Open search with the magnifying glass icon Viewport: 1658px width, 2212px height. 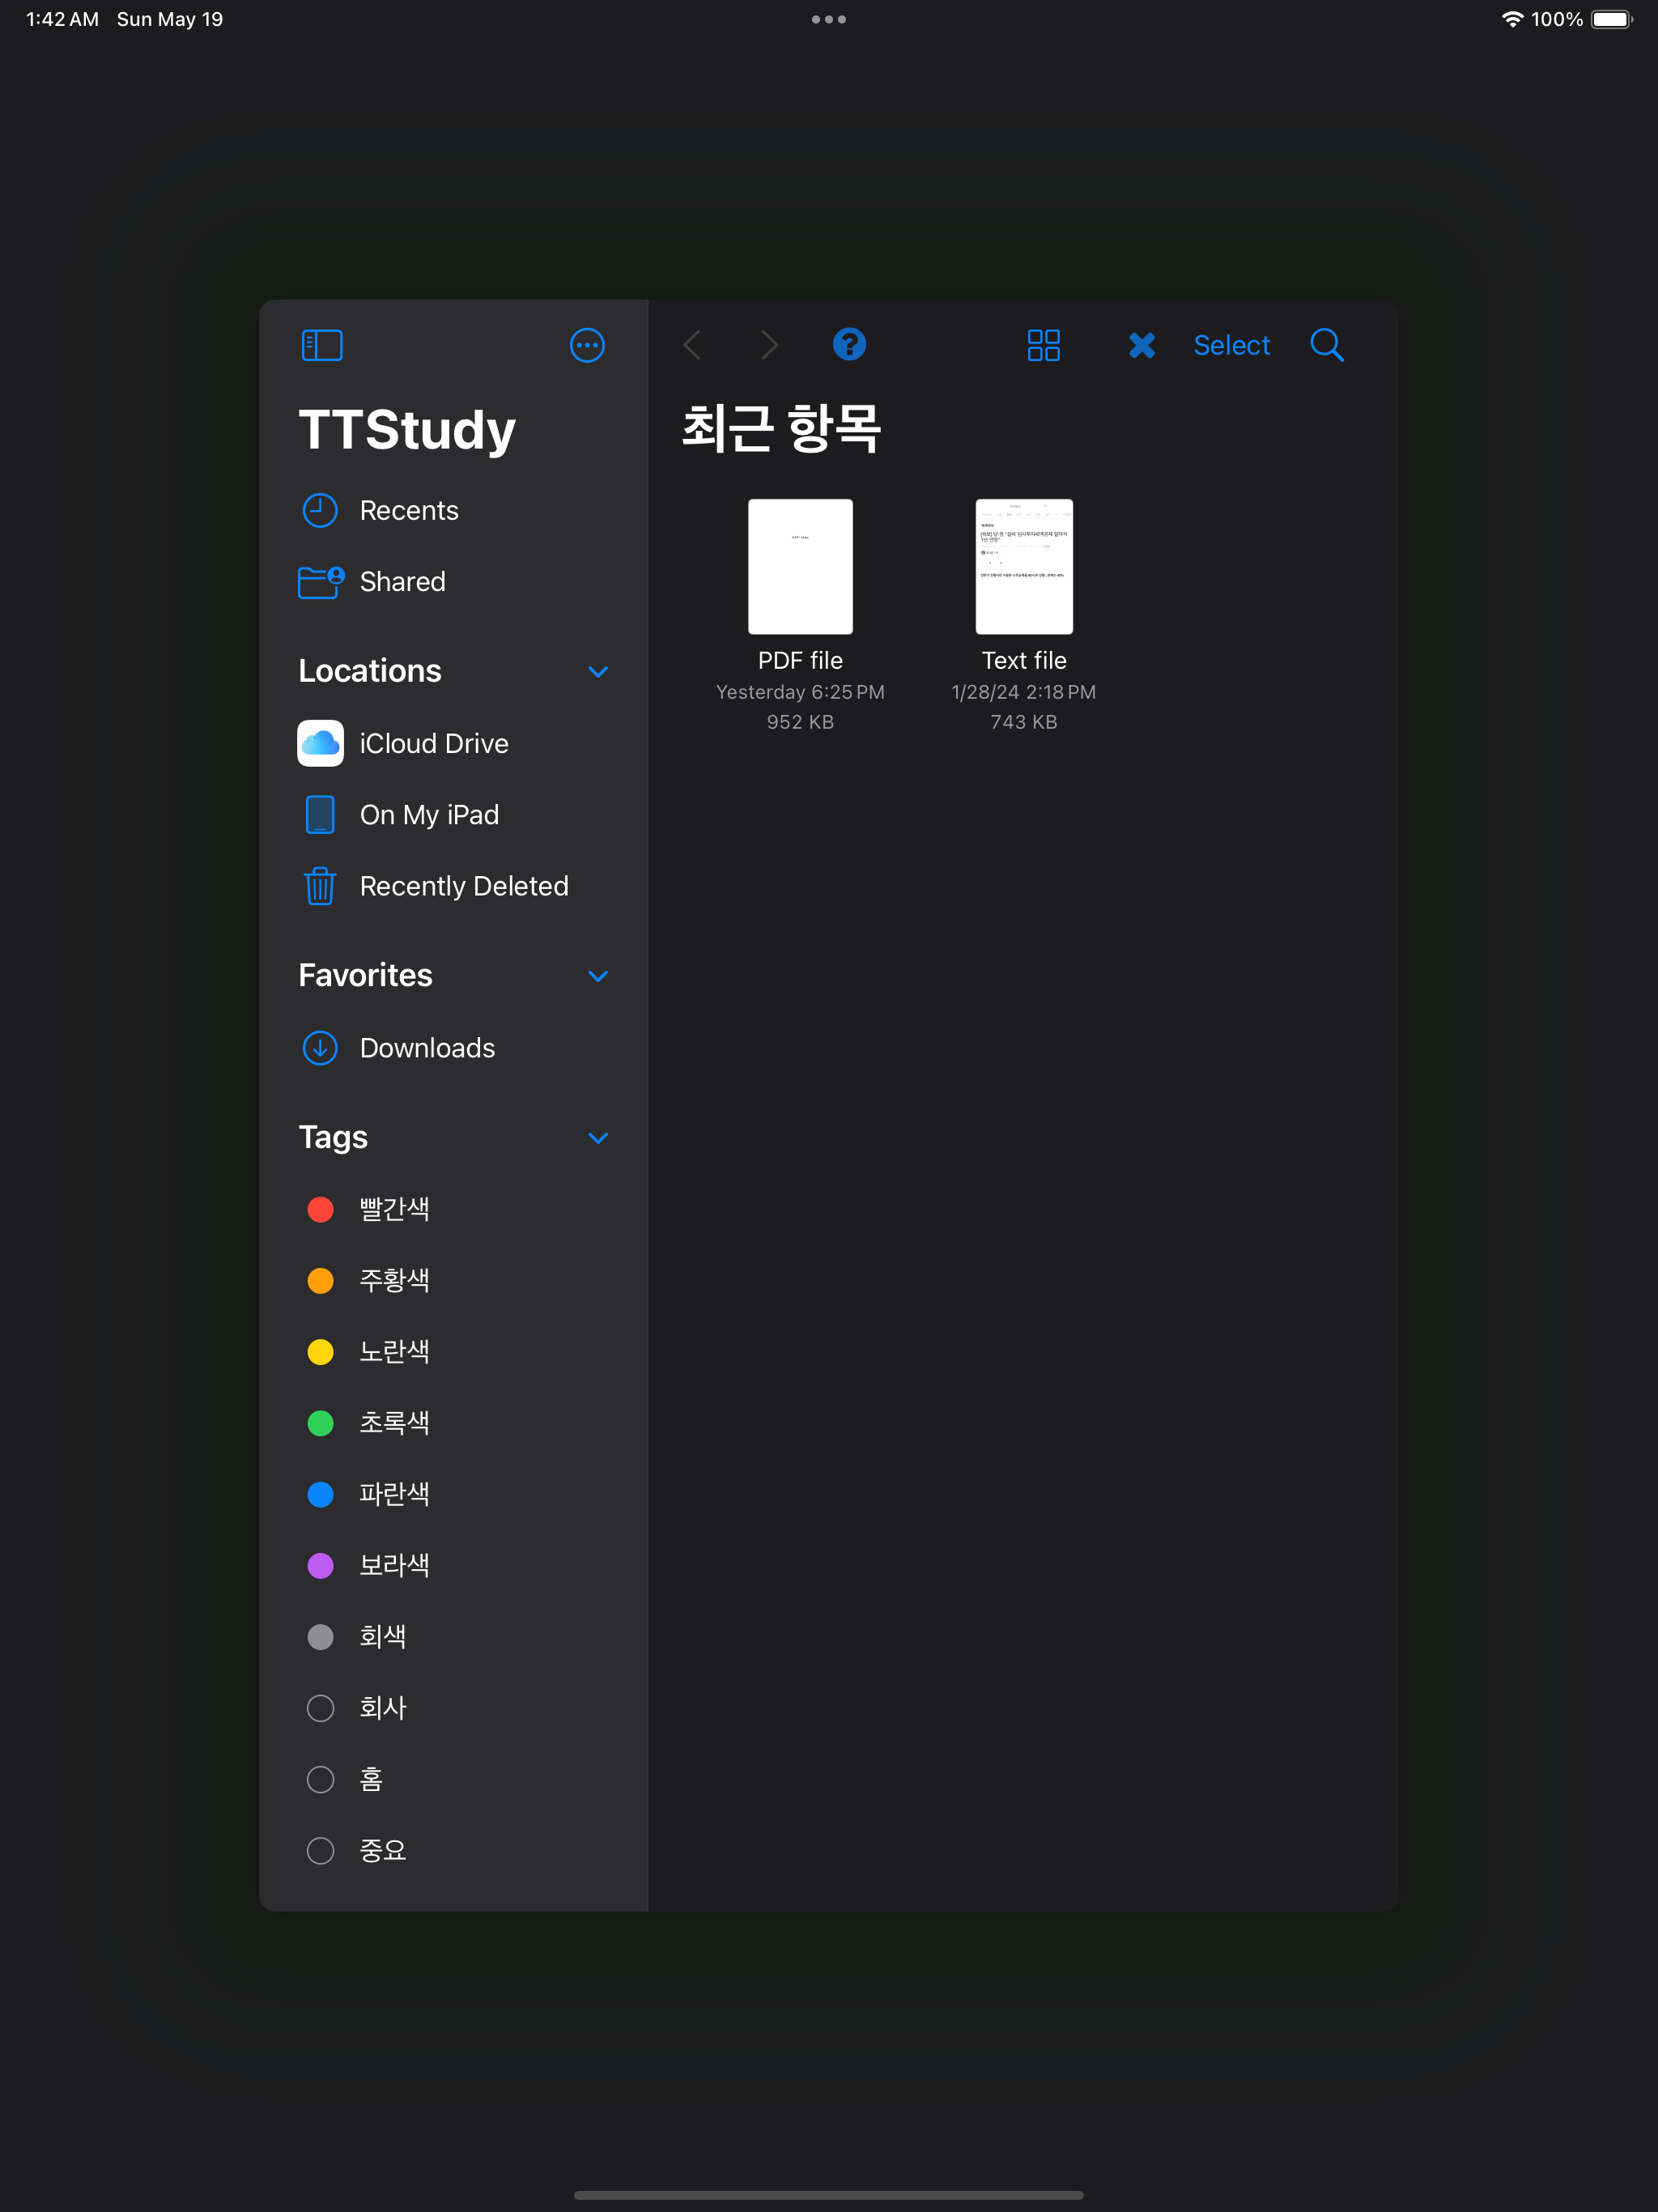point(1326,345)
